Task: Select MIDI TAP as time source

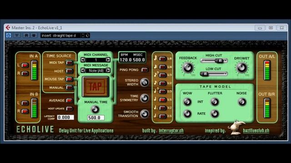Action: tap(70, 63)
